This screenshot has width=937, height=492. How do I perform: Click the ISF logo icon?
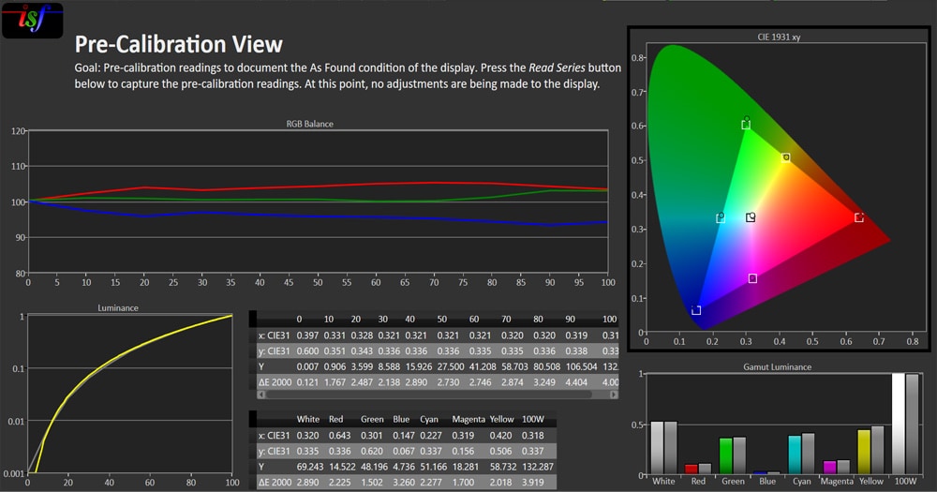click(32, 19)
